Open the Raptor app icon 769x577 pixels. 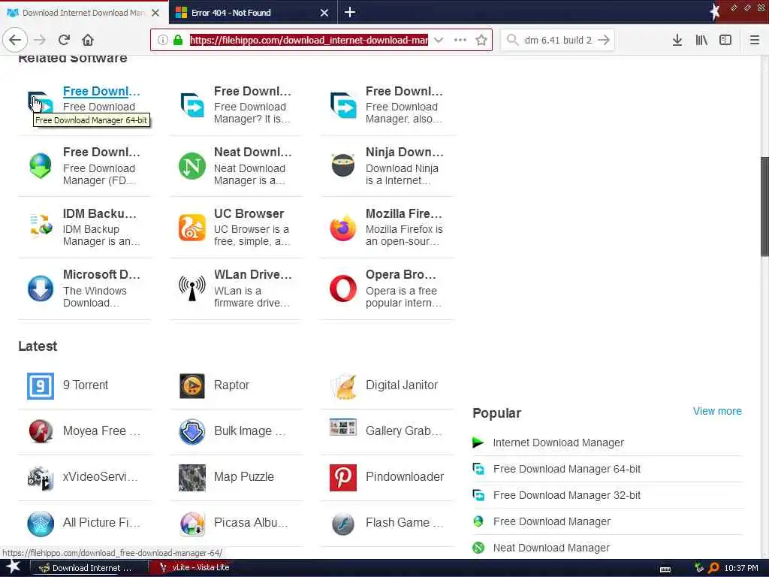[191, 385]
